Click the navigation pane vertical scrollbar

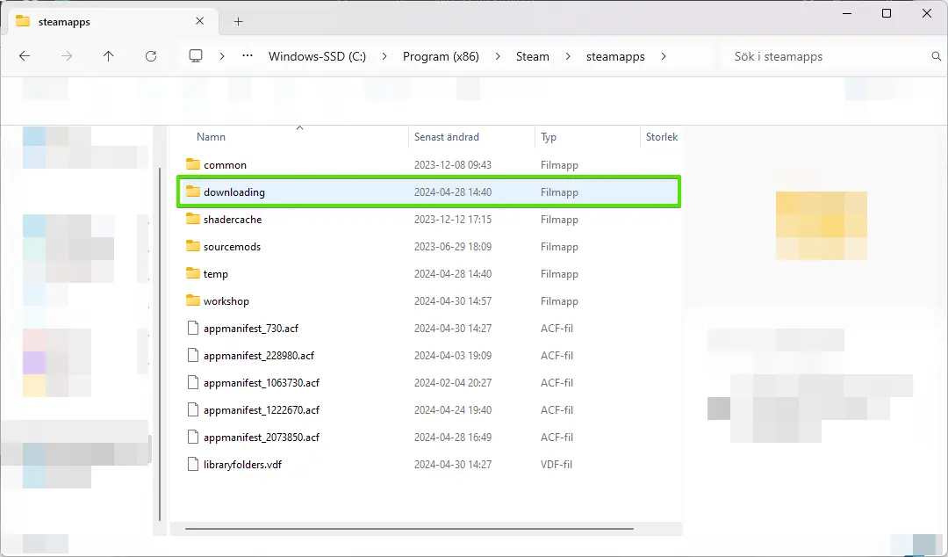click(x=160, y=344)
